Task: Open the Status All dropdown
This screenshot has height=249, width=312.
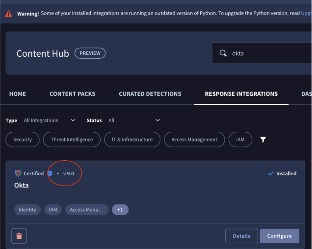Action: coord(134,121)
